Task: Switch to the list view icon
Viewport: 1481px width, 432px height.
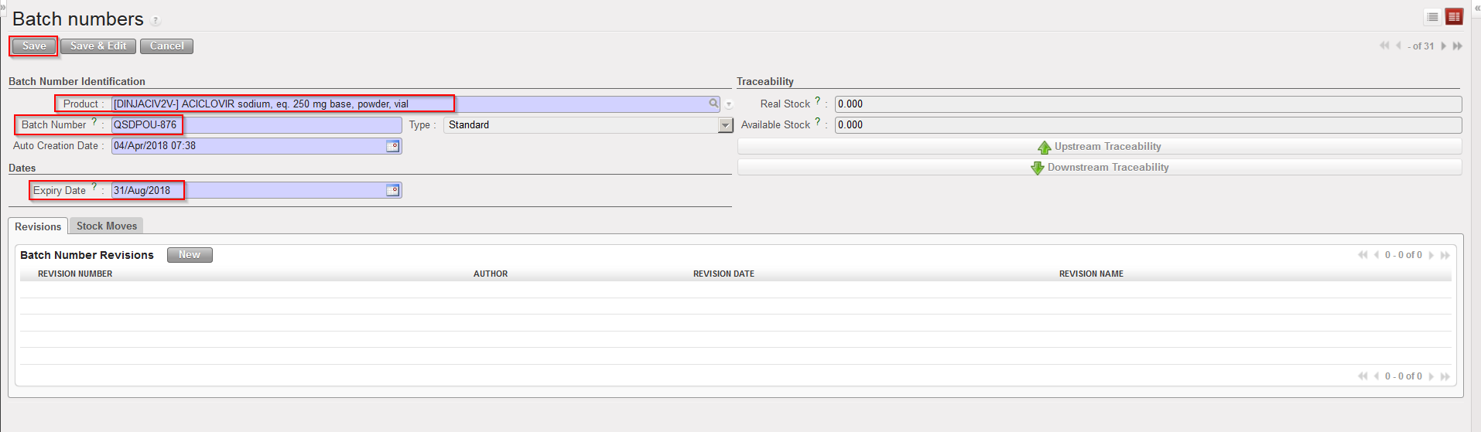Action: coord(1432,16)
